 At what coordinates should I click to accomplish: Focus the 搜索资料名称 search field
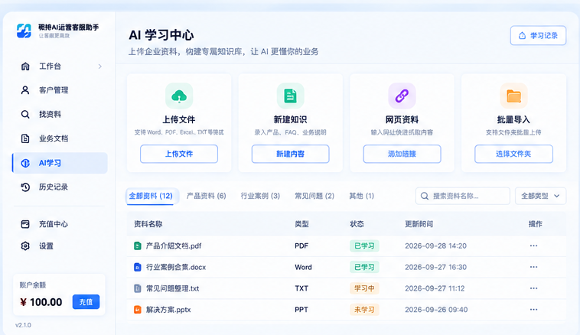tap(463, 196)
